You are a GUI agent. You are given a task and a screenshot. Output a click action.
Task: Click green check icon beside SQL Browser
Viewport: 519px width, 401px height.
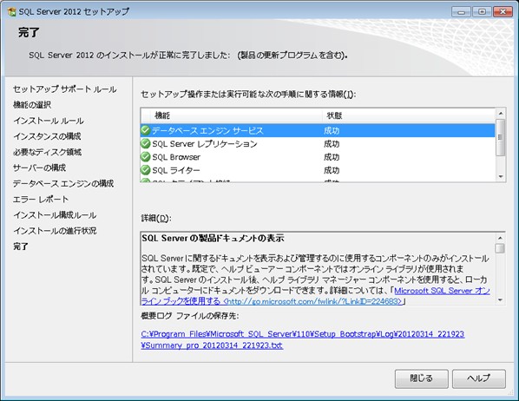point(145,156)
